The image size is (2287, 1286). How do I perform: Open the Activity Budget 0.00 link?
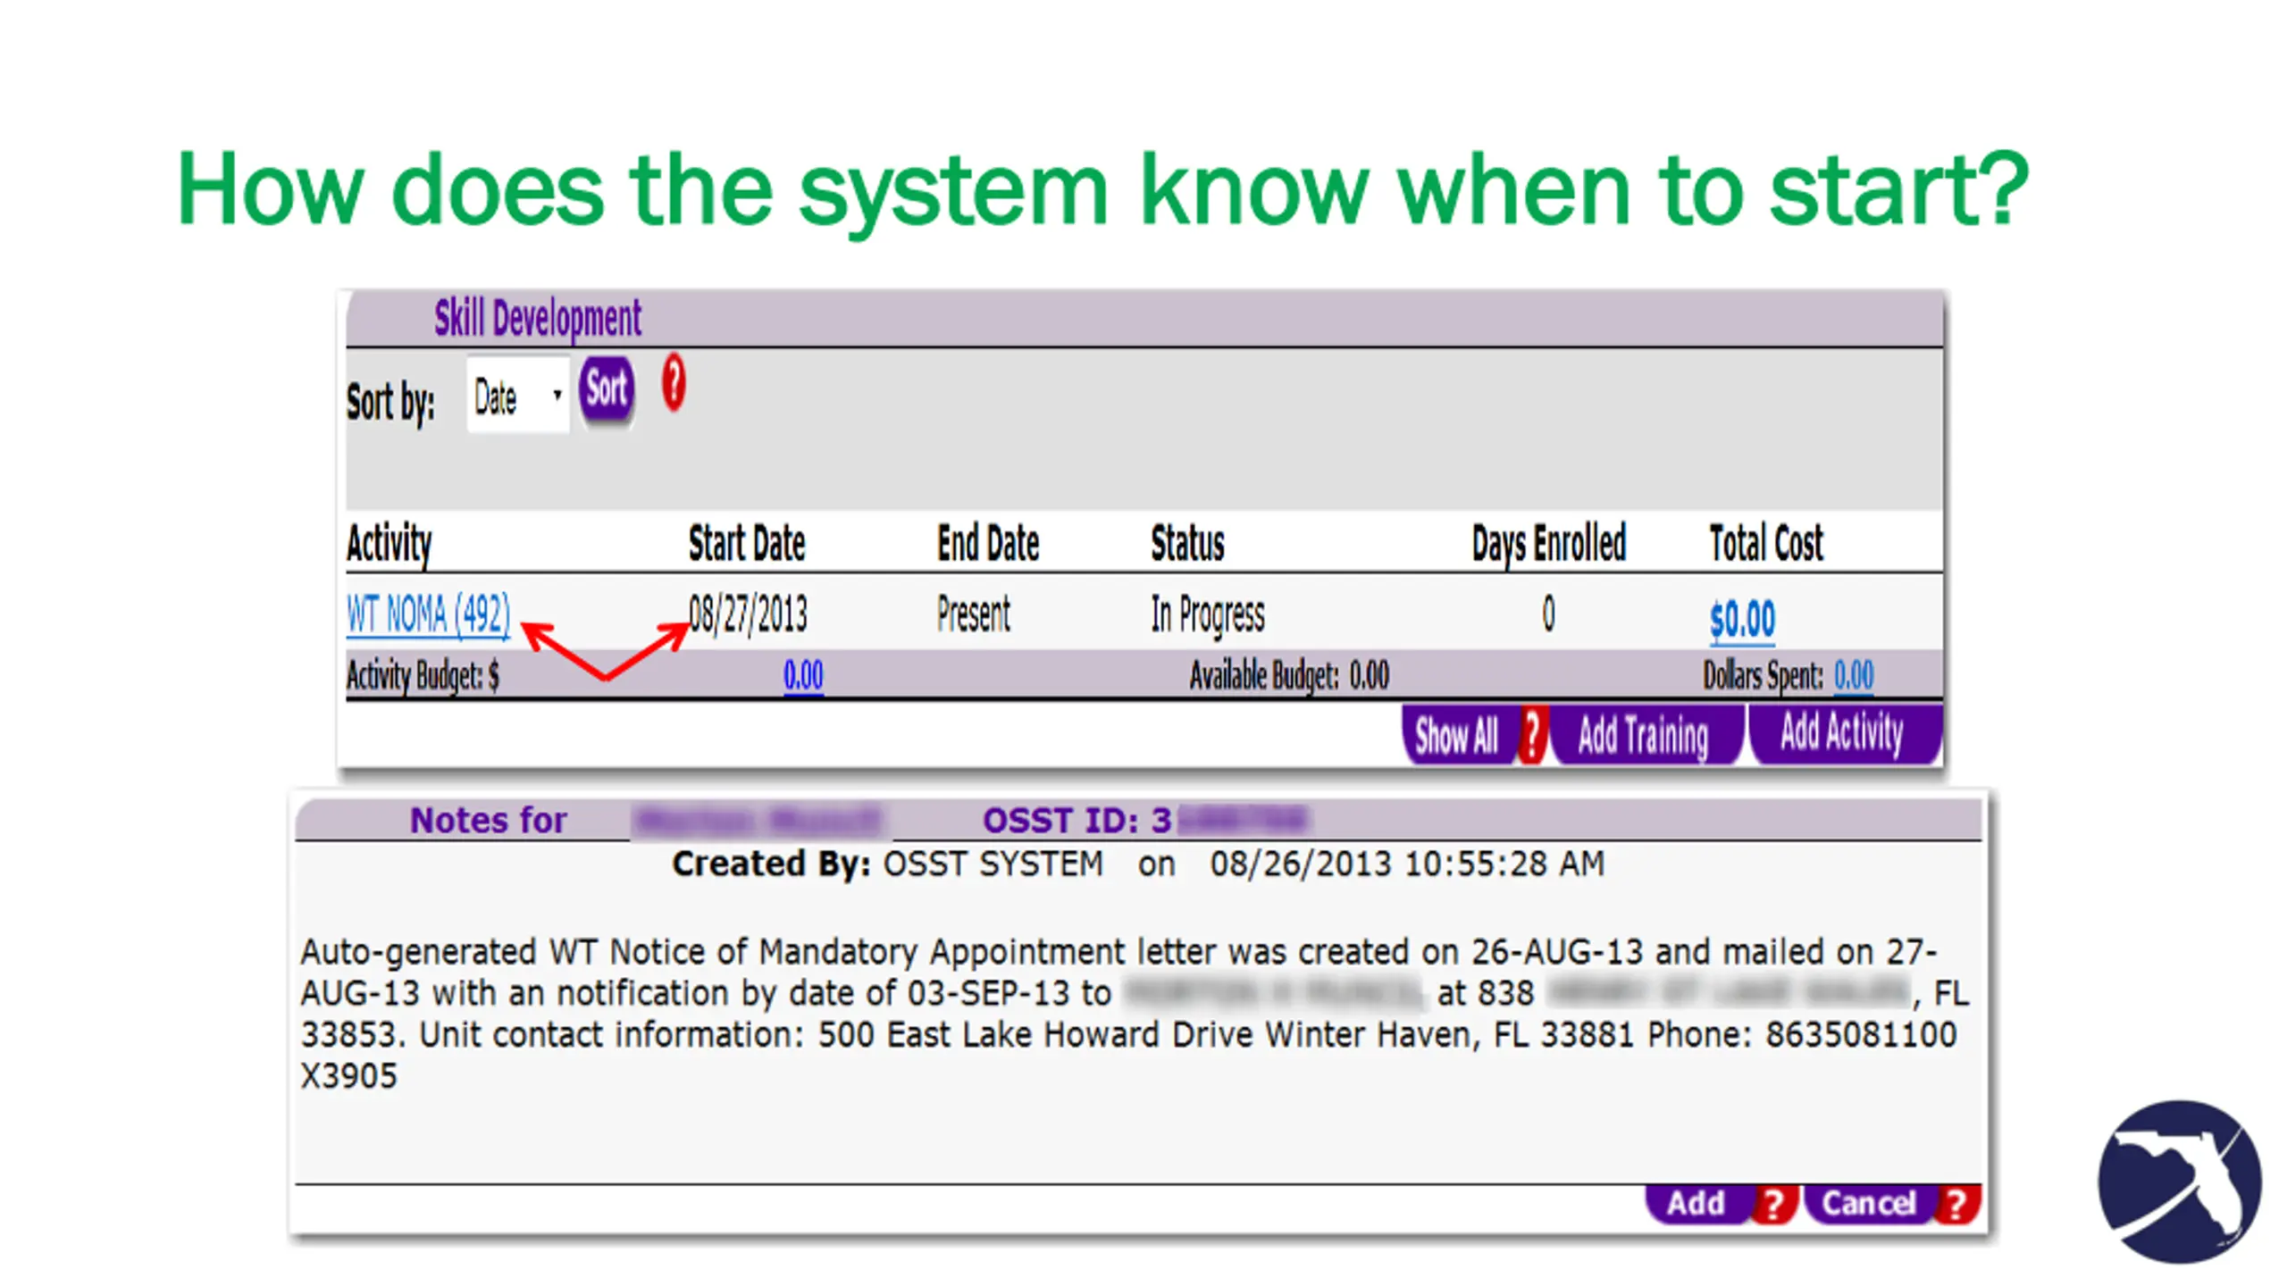[803, 675]
